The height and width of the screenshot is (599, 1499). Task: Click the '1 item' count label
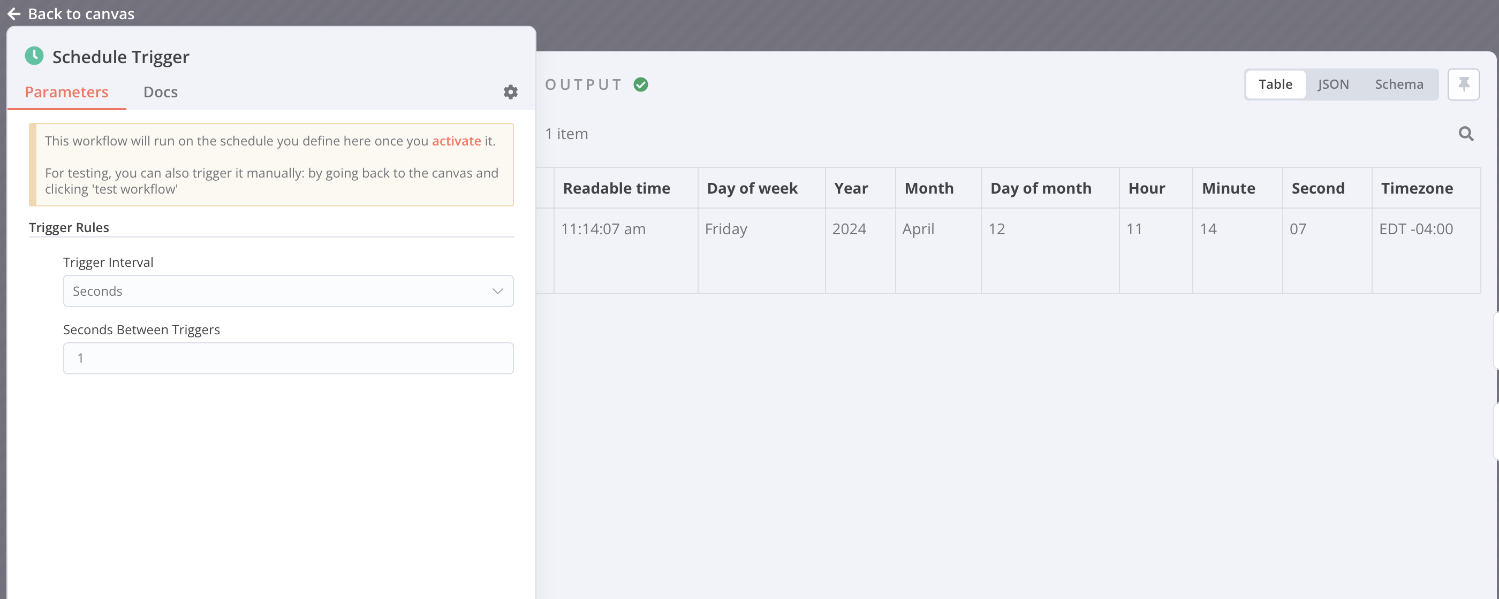tap(566, 134)
